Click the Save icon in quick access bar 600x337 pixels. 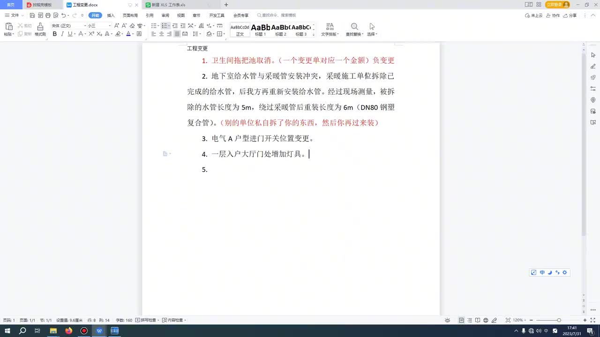[x=32, y=15]
